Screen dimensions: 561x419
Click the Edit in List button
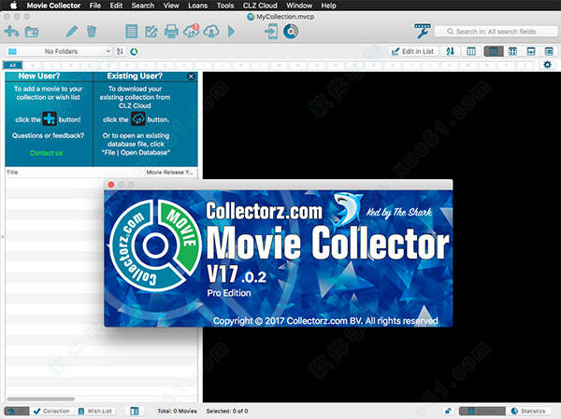tap(413, 51)
